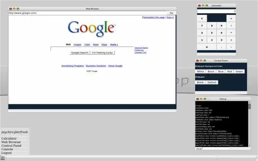Open the Preferences link beside search box

[139, 50]
